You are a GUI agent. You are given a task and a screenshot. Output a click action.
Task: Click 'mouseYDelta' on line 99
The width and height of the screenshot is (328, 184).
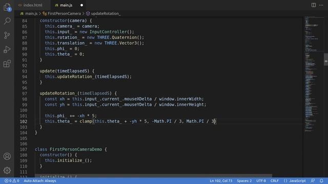138,104
